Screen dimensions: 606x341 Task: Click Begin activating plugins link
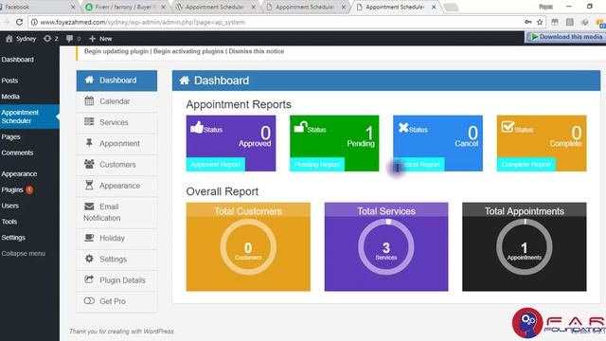188,51
